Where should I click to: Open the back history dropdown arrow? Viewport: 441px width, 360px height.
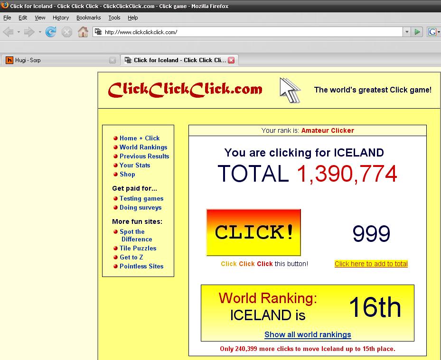coord(19,32)
